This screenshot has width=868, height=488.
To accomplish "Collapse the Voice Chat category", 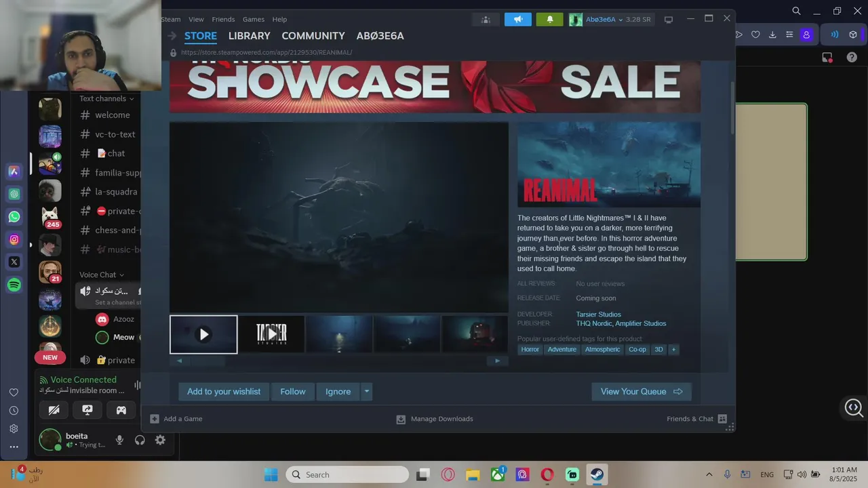I will tap(102, 274).
